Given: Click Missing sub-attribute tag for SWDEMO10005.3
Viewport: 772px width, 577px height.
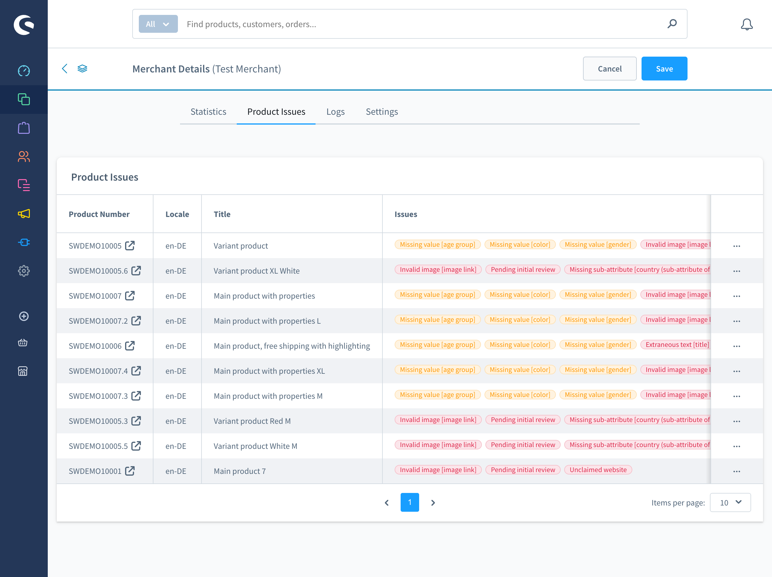Looking at the screenshot, I should click(637, 420).
